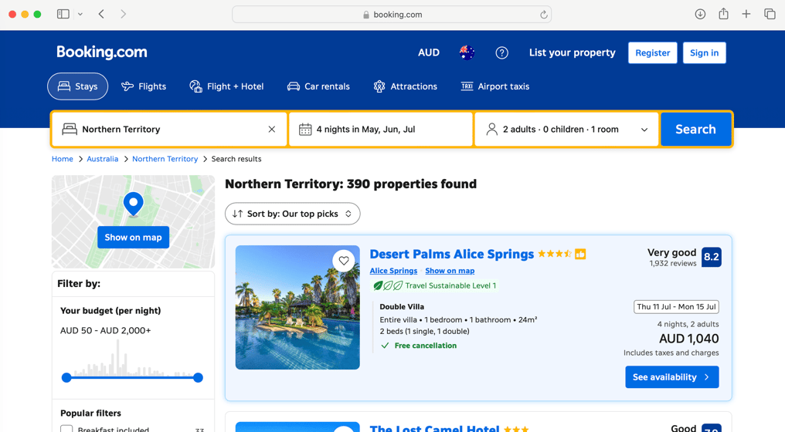Open the Desert Palms Alice Springs title

(451, 254)
